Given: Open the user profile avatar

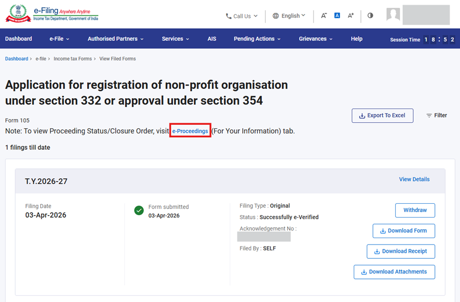Looking at the screenshot, I should coord(393,15).
